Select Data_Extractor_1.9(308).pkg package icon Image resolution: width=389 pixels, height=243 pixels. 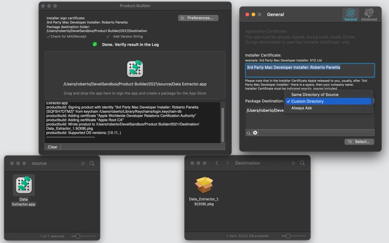204,185
